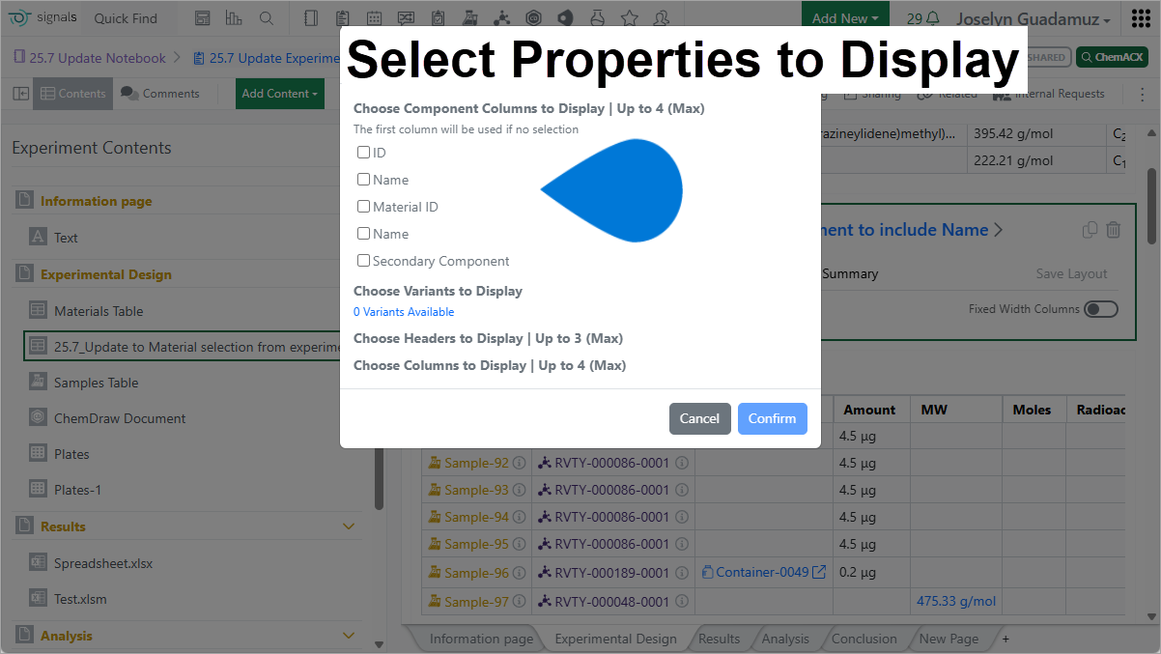
Task: Click the Confirm button
Action: 772,418
